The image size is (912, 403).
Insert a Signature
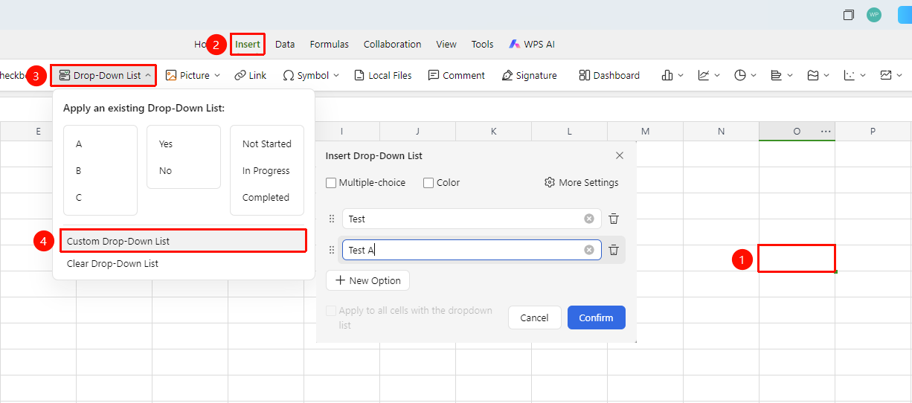[530, 75]
